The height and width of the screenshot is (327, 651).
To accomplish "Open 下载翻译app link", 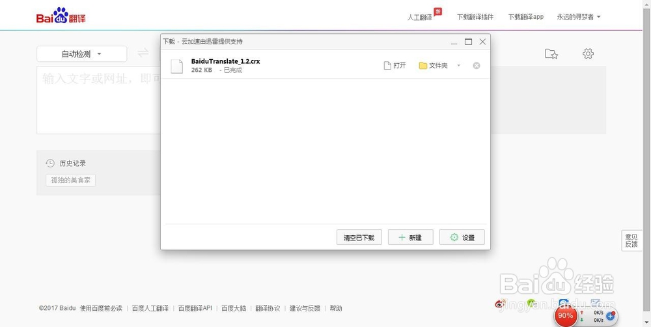I will (x=526, y=17).
